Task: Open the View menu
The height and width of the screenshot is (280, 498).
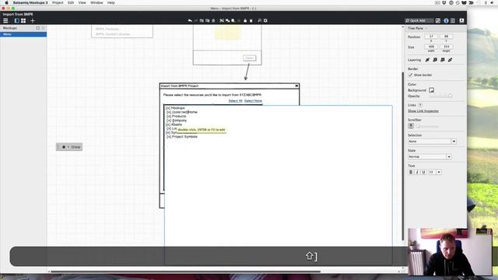Action: coord(82,2)
